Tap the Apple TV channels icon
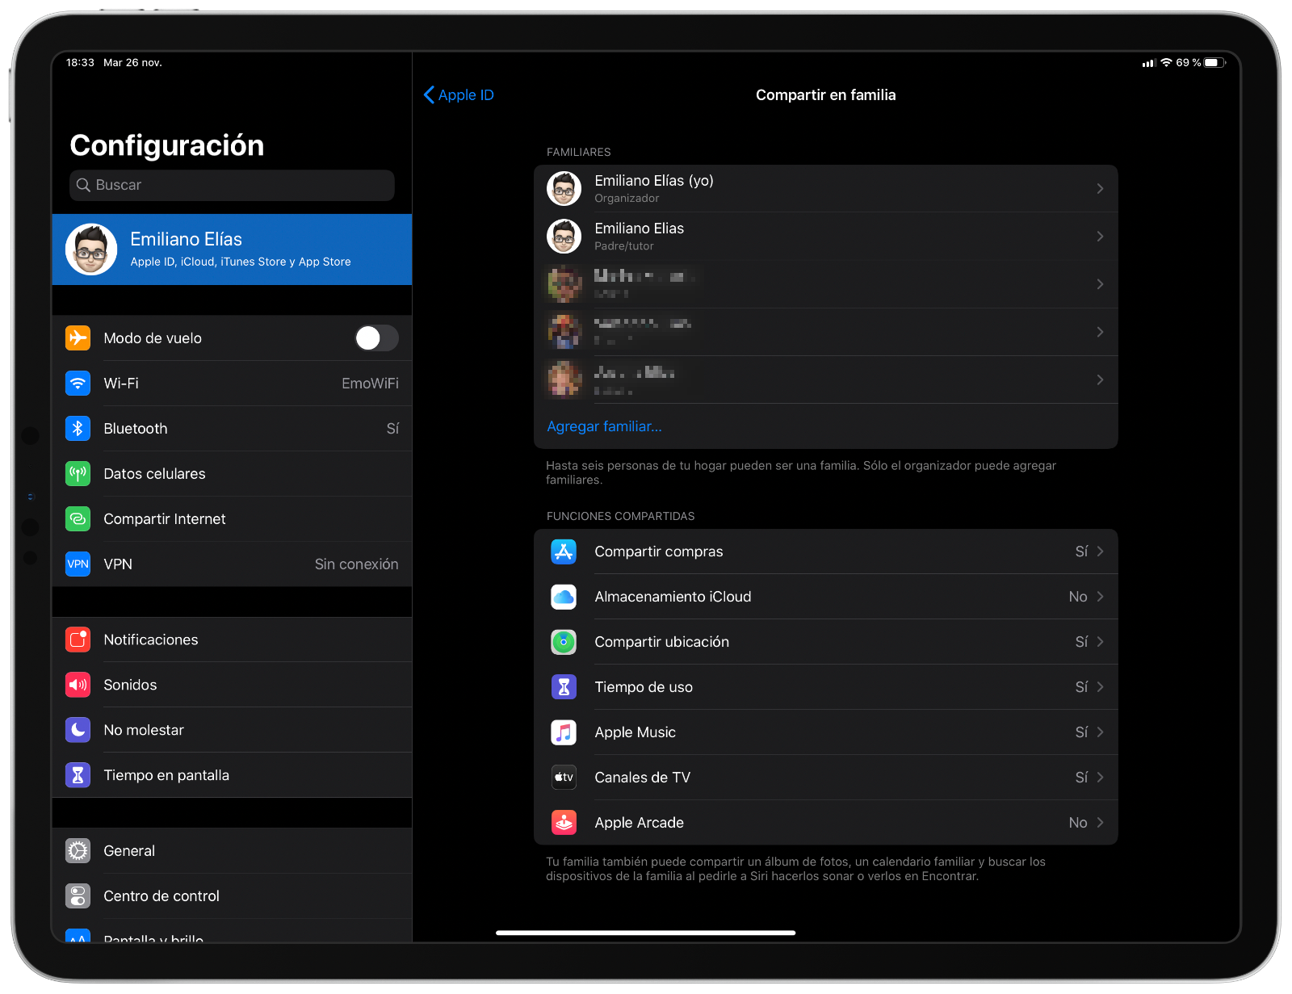Screen dimensions: 1292x994 pyautogui.click(x=564, y=778)
